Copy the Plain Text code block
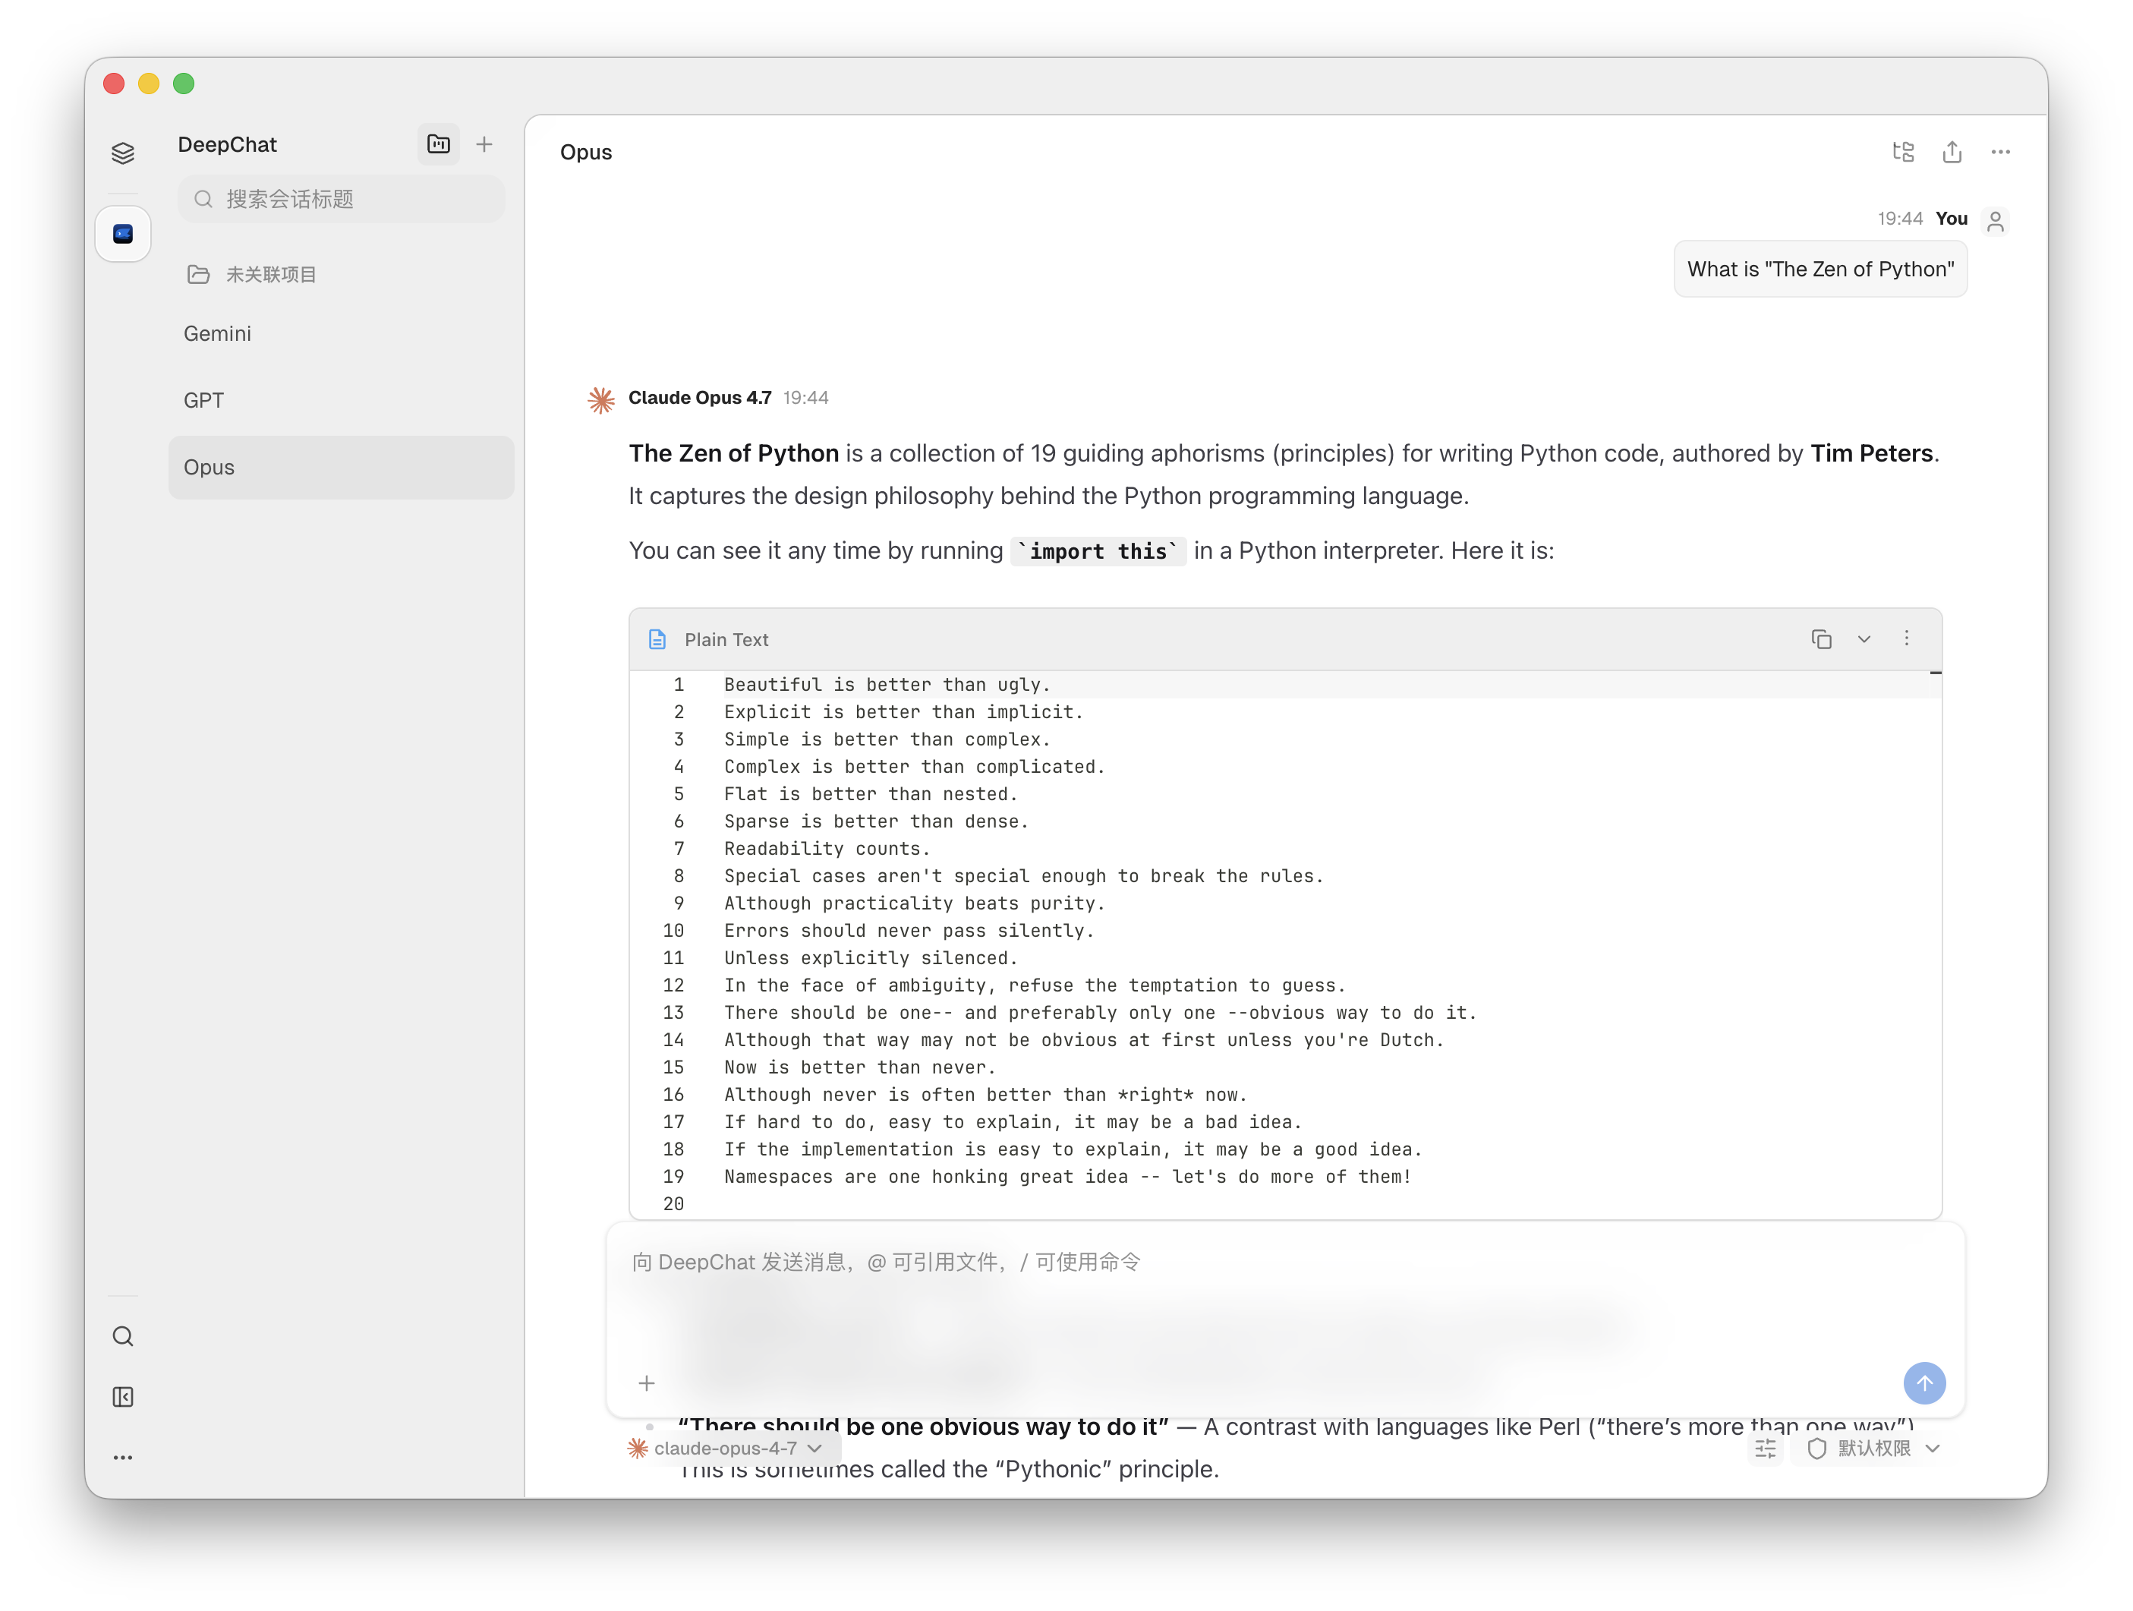This screenshot has width=2133, height=1611. tap(1822, 638)
